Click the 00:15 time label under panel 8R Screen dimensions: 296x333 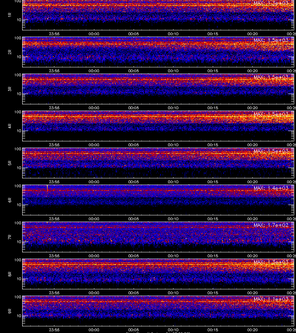click(213, 293)
